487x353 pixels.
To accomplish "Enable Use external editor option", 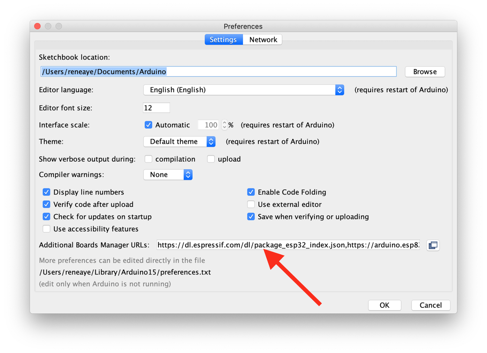I will pyautogui.click(x=251, y=205).
